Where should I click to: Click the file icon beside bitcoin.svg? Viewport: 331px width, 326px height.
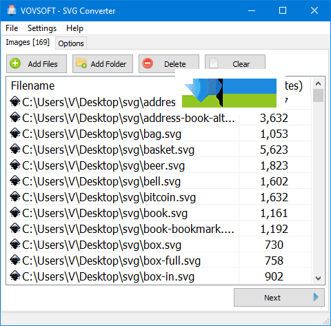pos(15,197)
